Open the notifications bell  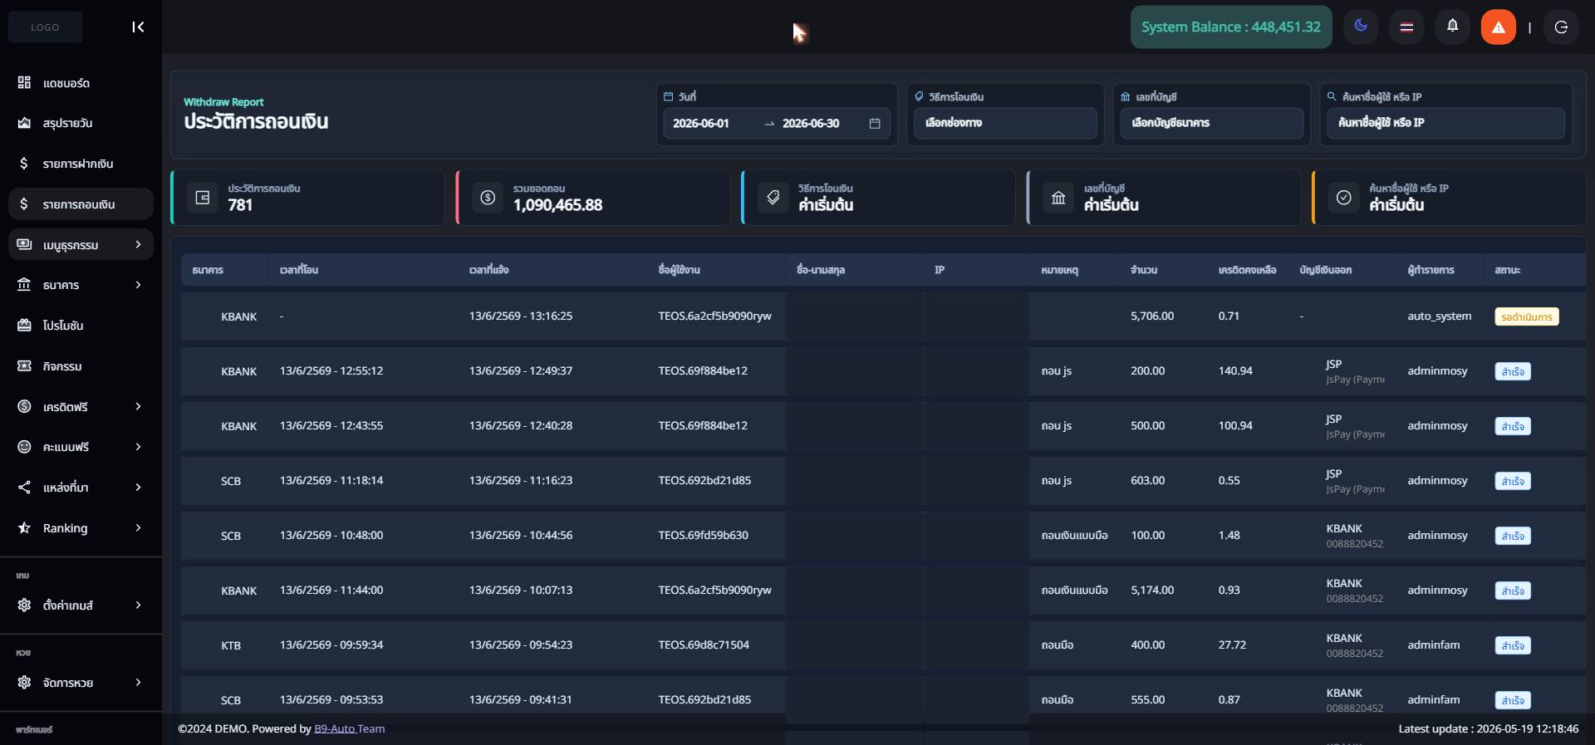tap(1452, 27)
